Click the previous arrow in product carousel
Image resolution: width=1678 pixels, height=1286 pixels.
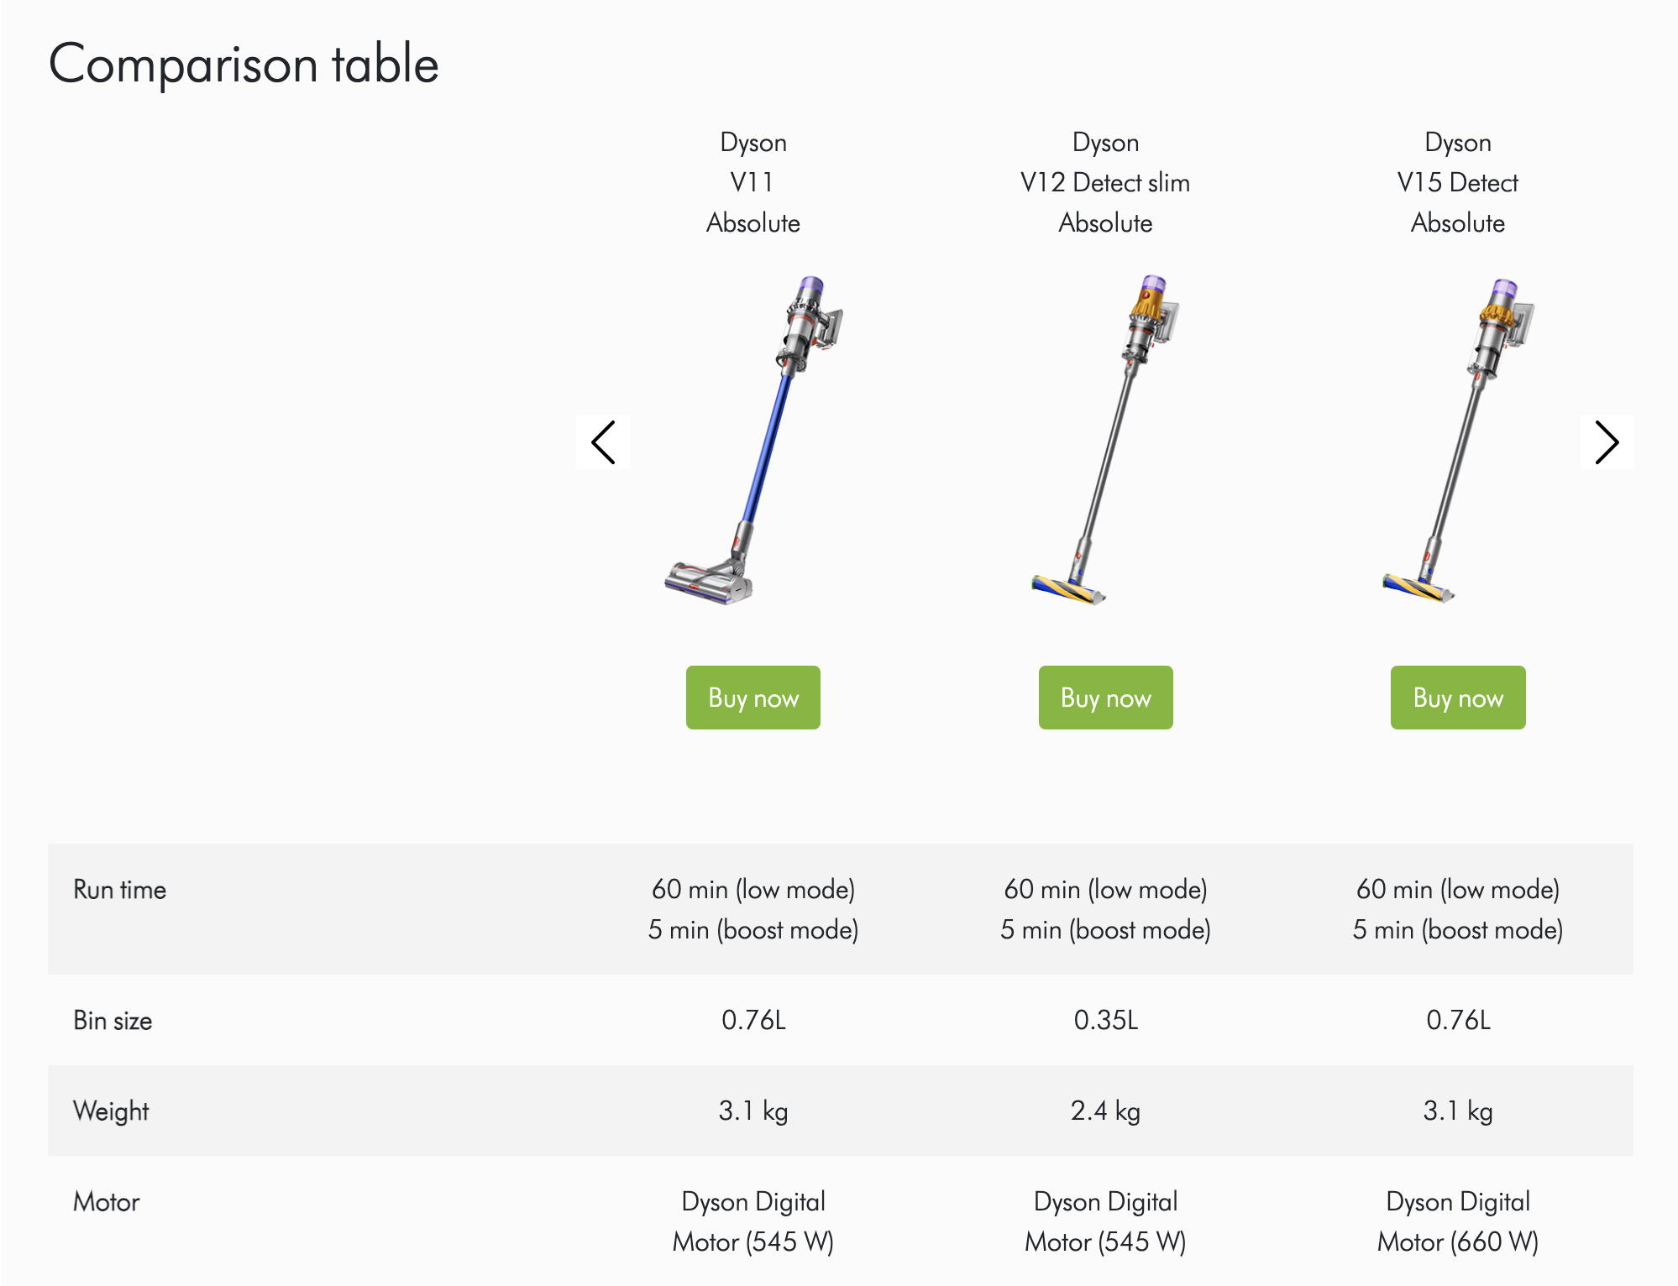[x=603, y=442]
